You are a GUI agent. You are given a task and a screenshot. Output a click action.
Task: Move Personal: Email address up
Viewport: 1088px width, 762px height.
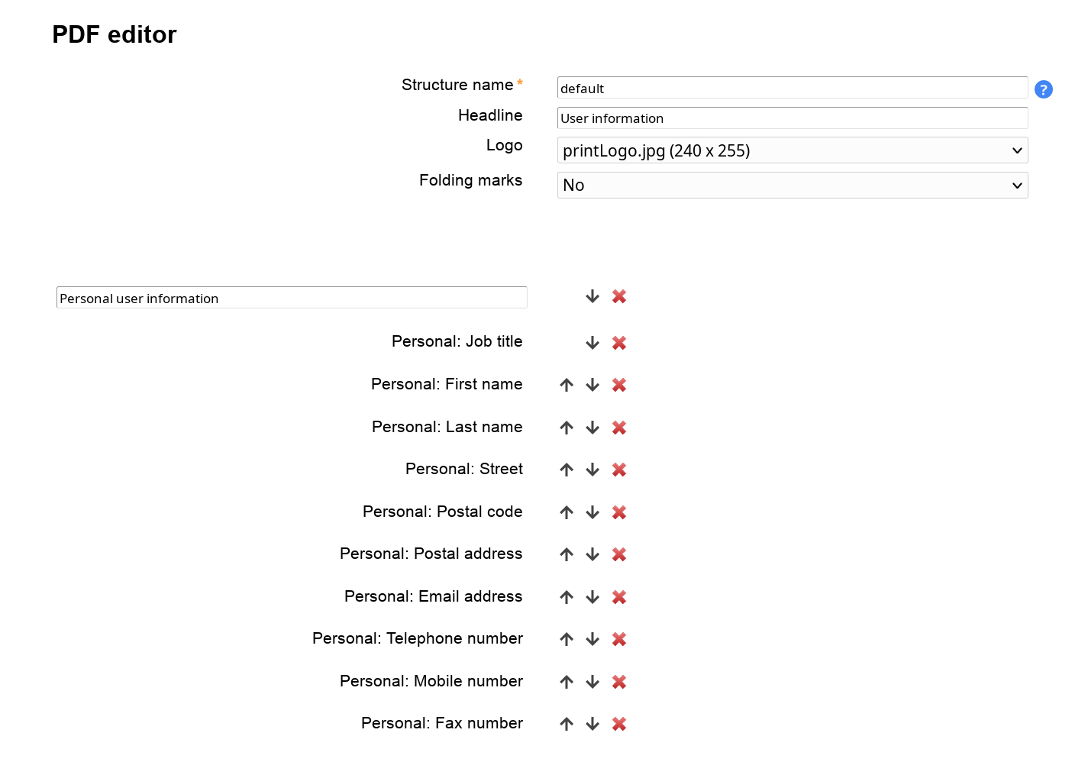click(567, 597)
